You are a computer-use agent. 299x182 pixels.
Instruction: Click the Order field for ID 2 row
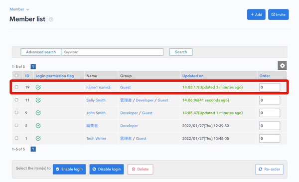point(270,126)
